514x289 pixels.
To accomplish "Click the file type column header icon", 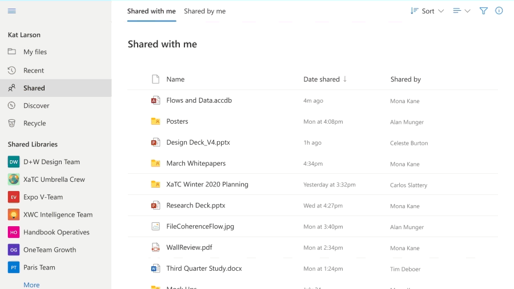I will pyautogui.click(x=155, y=79).
